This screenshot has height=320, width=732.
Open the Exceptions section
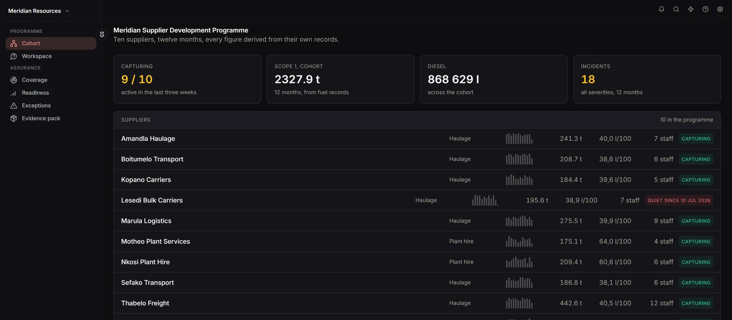click(51, 106)
